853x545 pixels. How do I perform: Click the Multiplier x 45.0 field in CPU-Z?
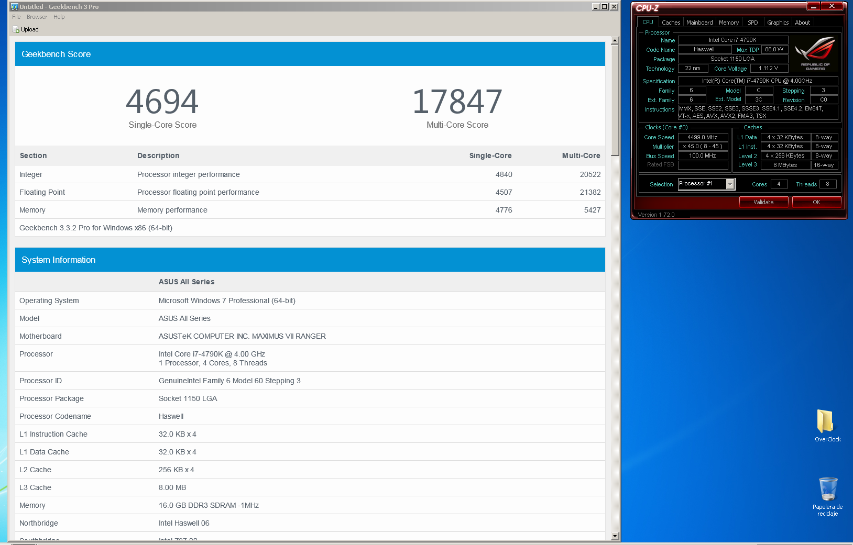tap(703, 147)
